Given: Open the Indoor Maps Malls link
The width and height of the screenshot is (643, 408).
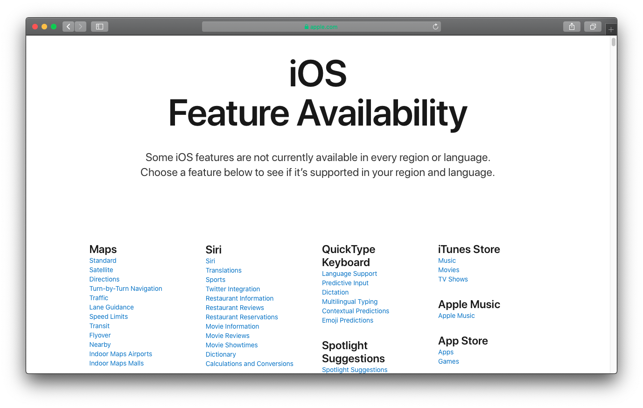Looking at the screenshot, I should 117,363.
